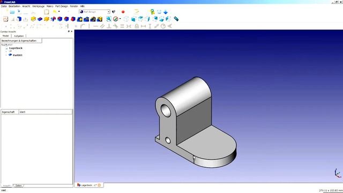Open the Werkzeuge menu
343x193 pixels.
coord(38,6)
